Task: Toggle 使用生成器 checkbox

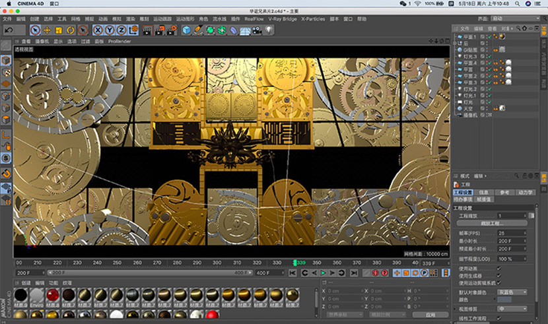Action: coord(499,275)
